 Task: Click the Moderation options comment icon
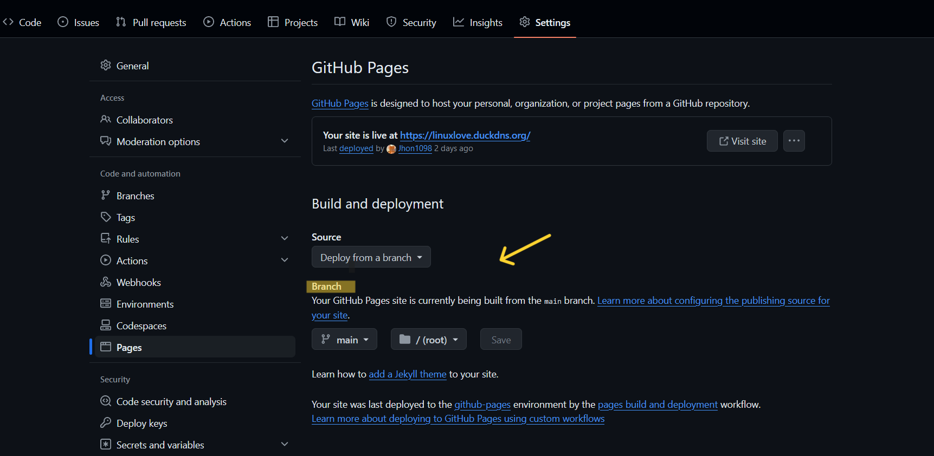[106, 141]
